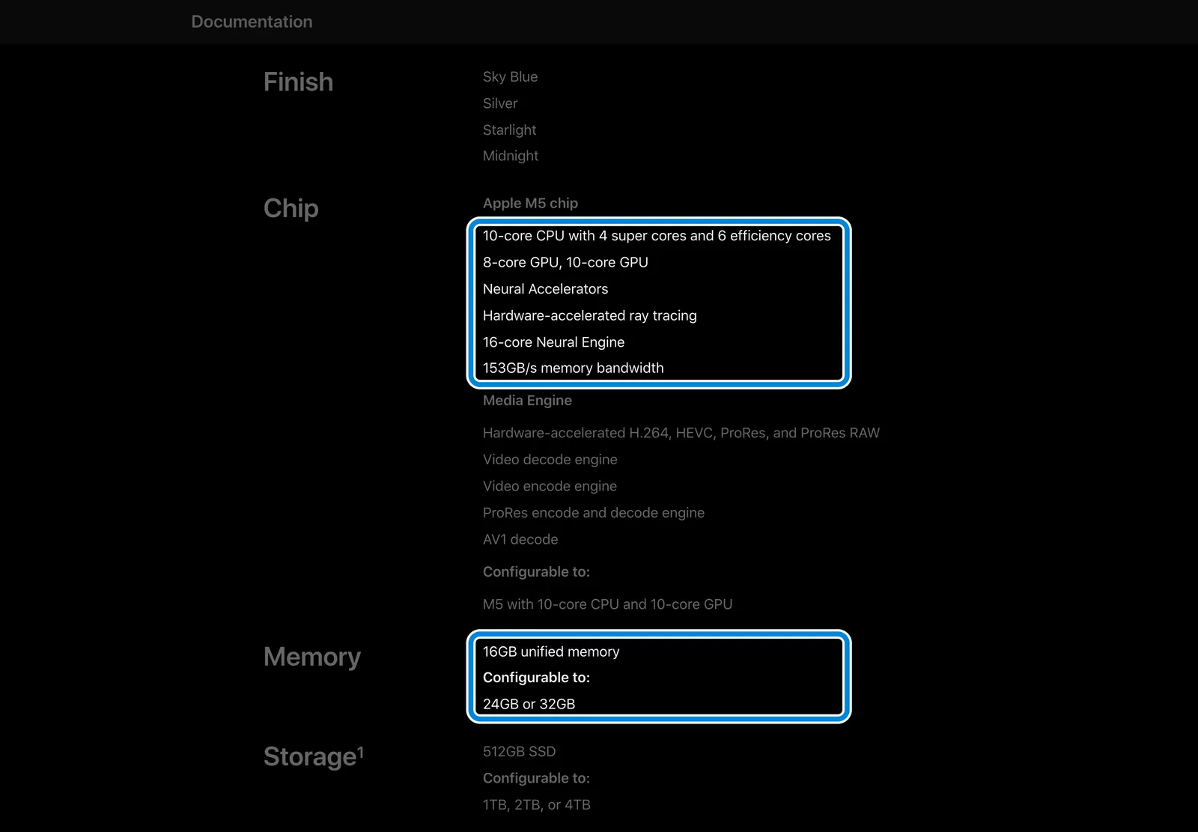Click Hardware-accelerated ray tracing text

tap(589, 315)
